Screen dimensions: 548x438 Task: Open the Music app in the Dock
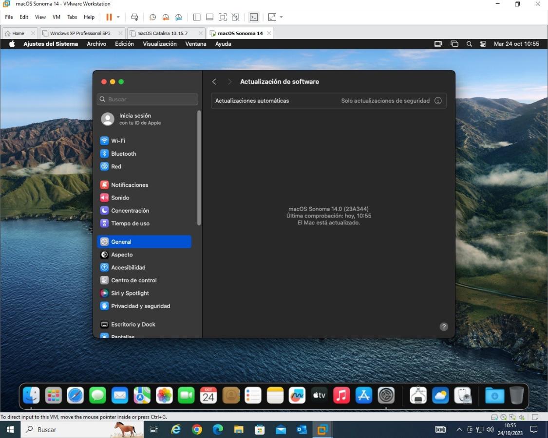coord(341,395)
